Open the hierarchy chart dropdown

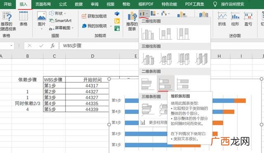coord(155,14)
